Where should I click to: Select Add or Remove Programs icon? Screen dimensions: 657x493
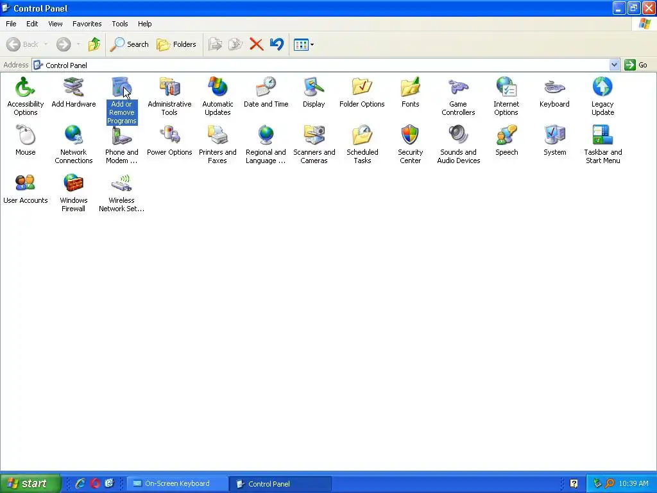coord(121,101)
